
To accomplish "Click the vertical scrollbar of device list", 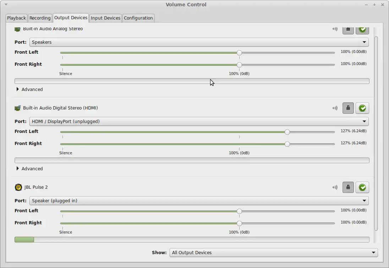I will pyautogui.click(x=376, y=133).
